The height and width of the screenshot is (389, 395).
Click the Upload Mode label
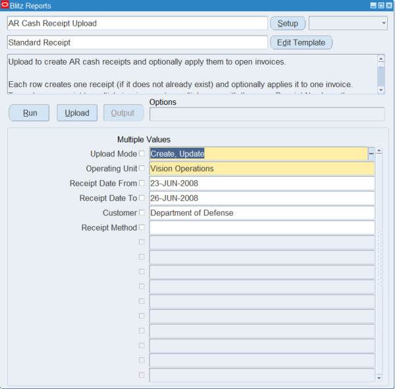tap(114, 154)
